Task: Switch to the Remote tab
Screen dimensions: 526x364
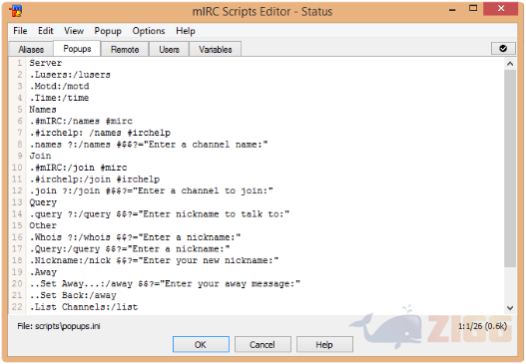Action: point(125,49)
